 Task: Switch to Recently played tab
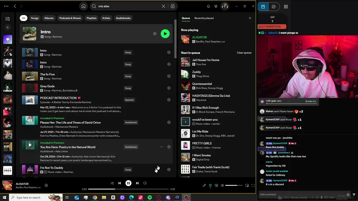tap(204, 18)
